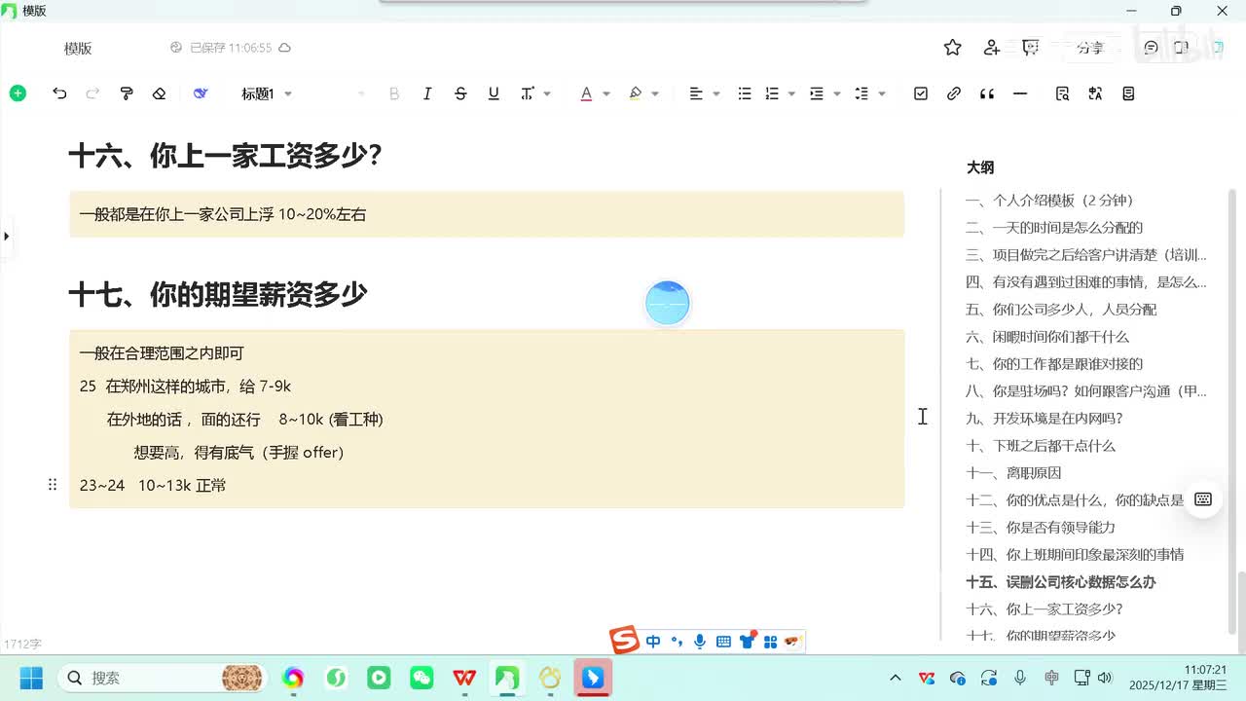This screenshot has height=701, width=1246.
Task: Expand the alignment dropdown arrow
Action: tap(716, 93)
